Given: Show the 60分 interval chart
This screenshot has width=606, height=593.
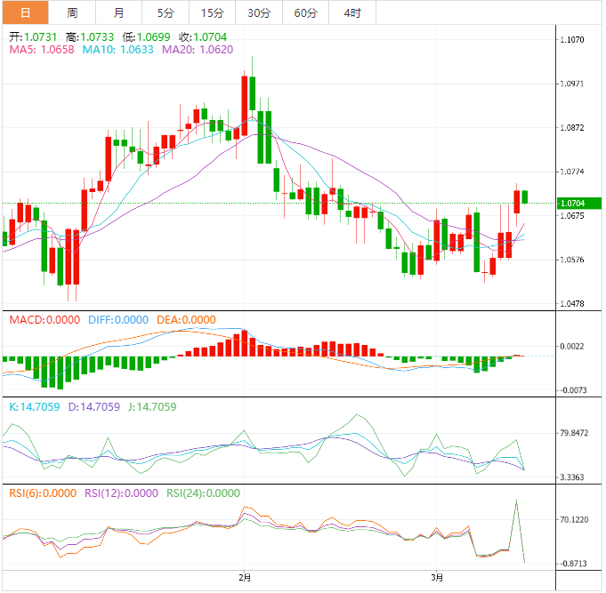Looking at the screenshot, I should tap(305, 12).
